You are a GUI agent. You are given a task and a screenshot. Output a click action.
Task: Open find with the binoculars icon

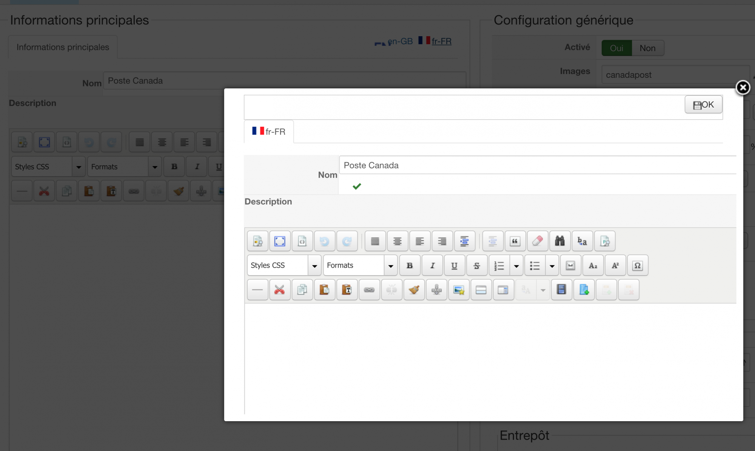(x=559, y=241)
